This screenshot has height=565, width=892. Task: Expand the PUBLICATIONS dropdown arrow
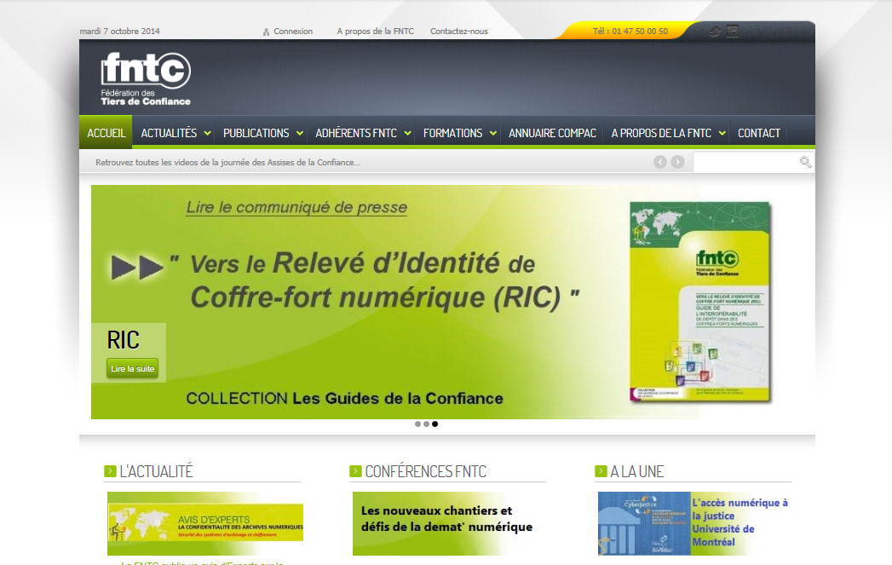pyautogui.click(x=300, y=133)
